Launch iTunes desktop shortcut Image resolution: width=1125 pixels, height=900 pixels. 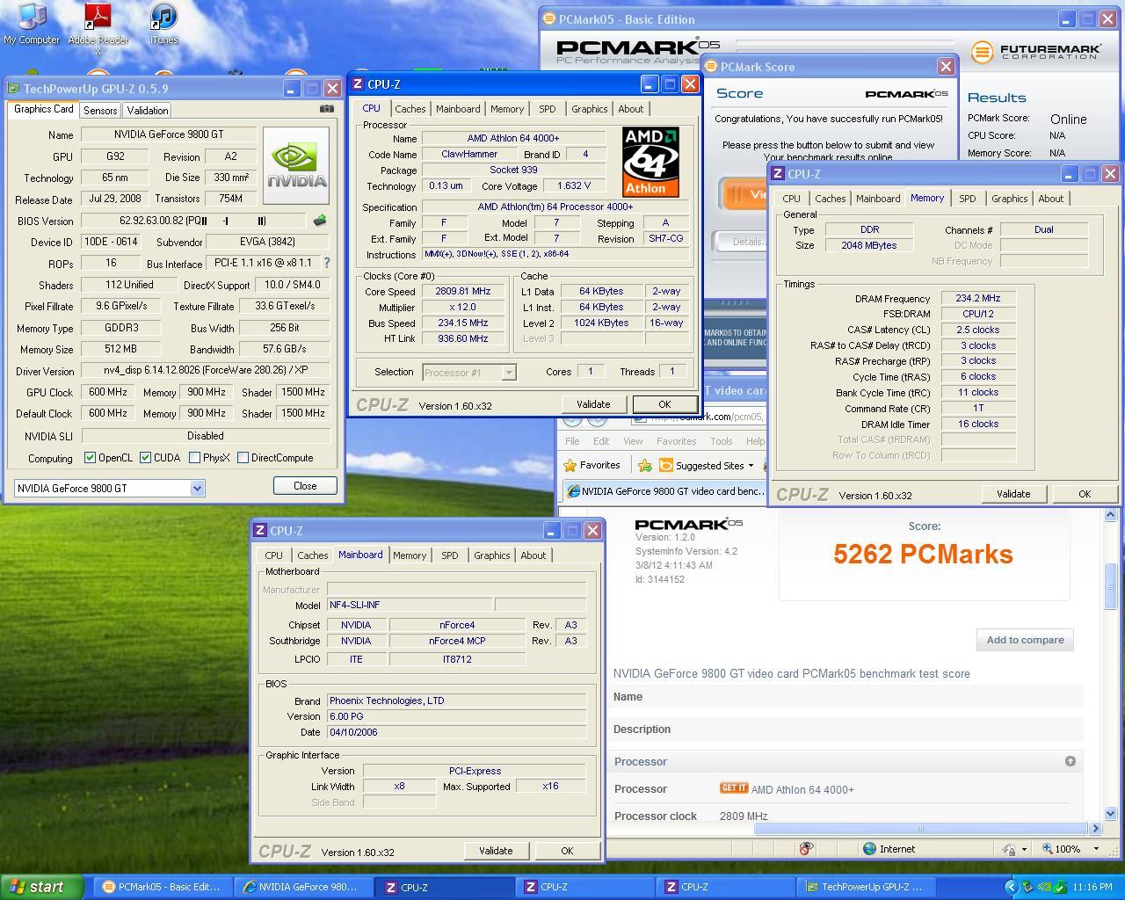tap(163, 24)
